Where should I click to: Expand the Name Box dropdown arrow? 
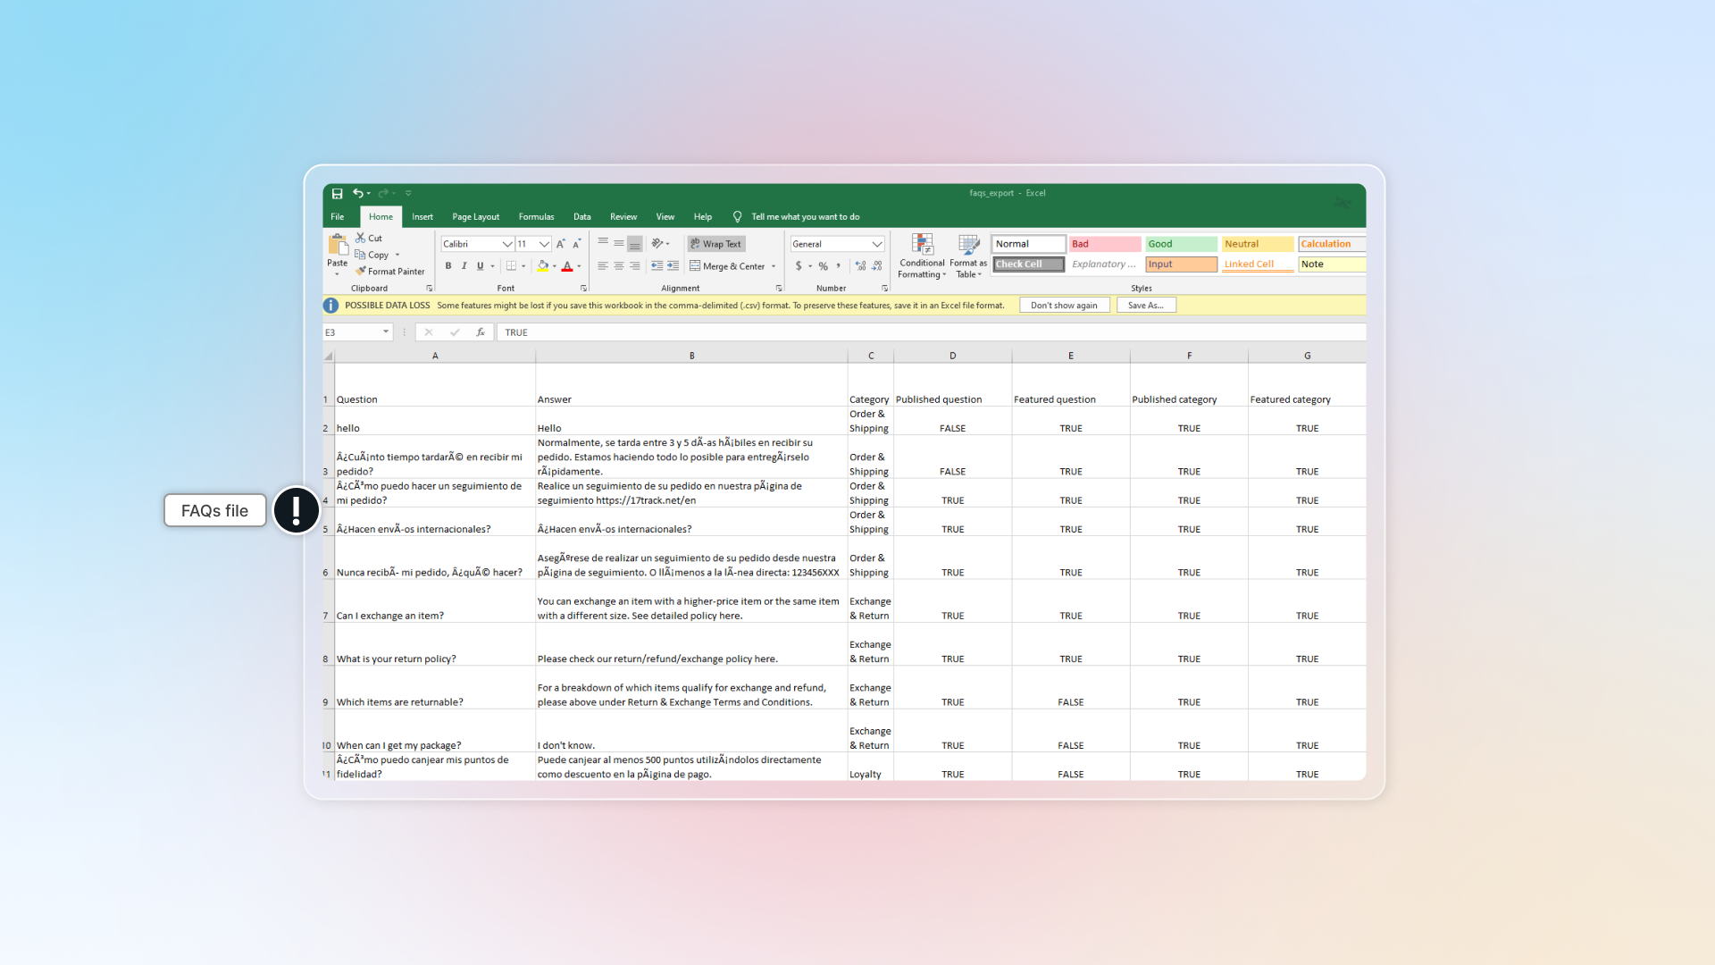coord(386,332)
